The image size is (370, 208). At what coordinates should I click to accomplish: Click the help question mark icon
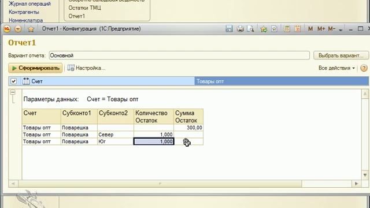point(364,68)
